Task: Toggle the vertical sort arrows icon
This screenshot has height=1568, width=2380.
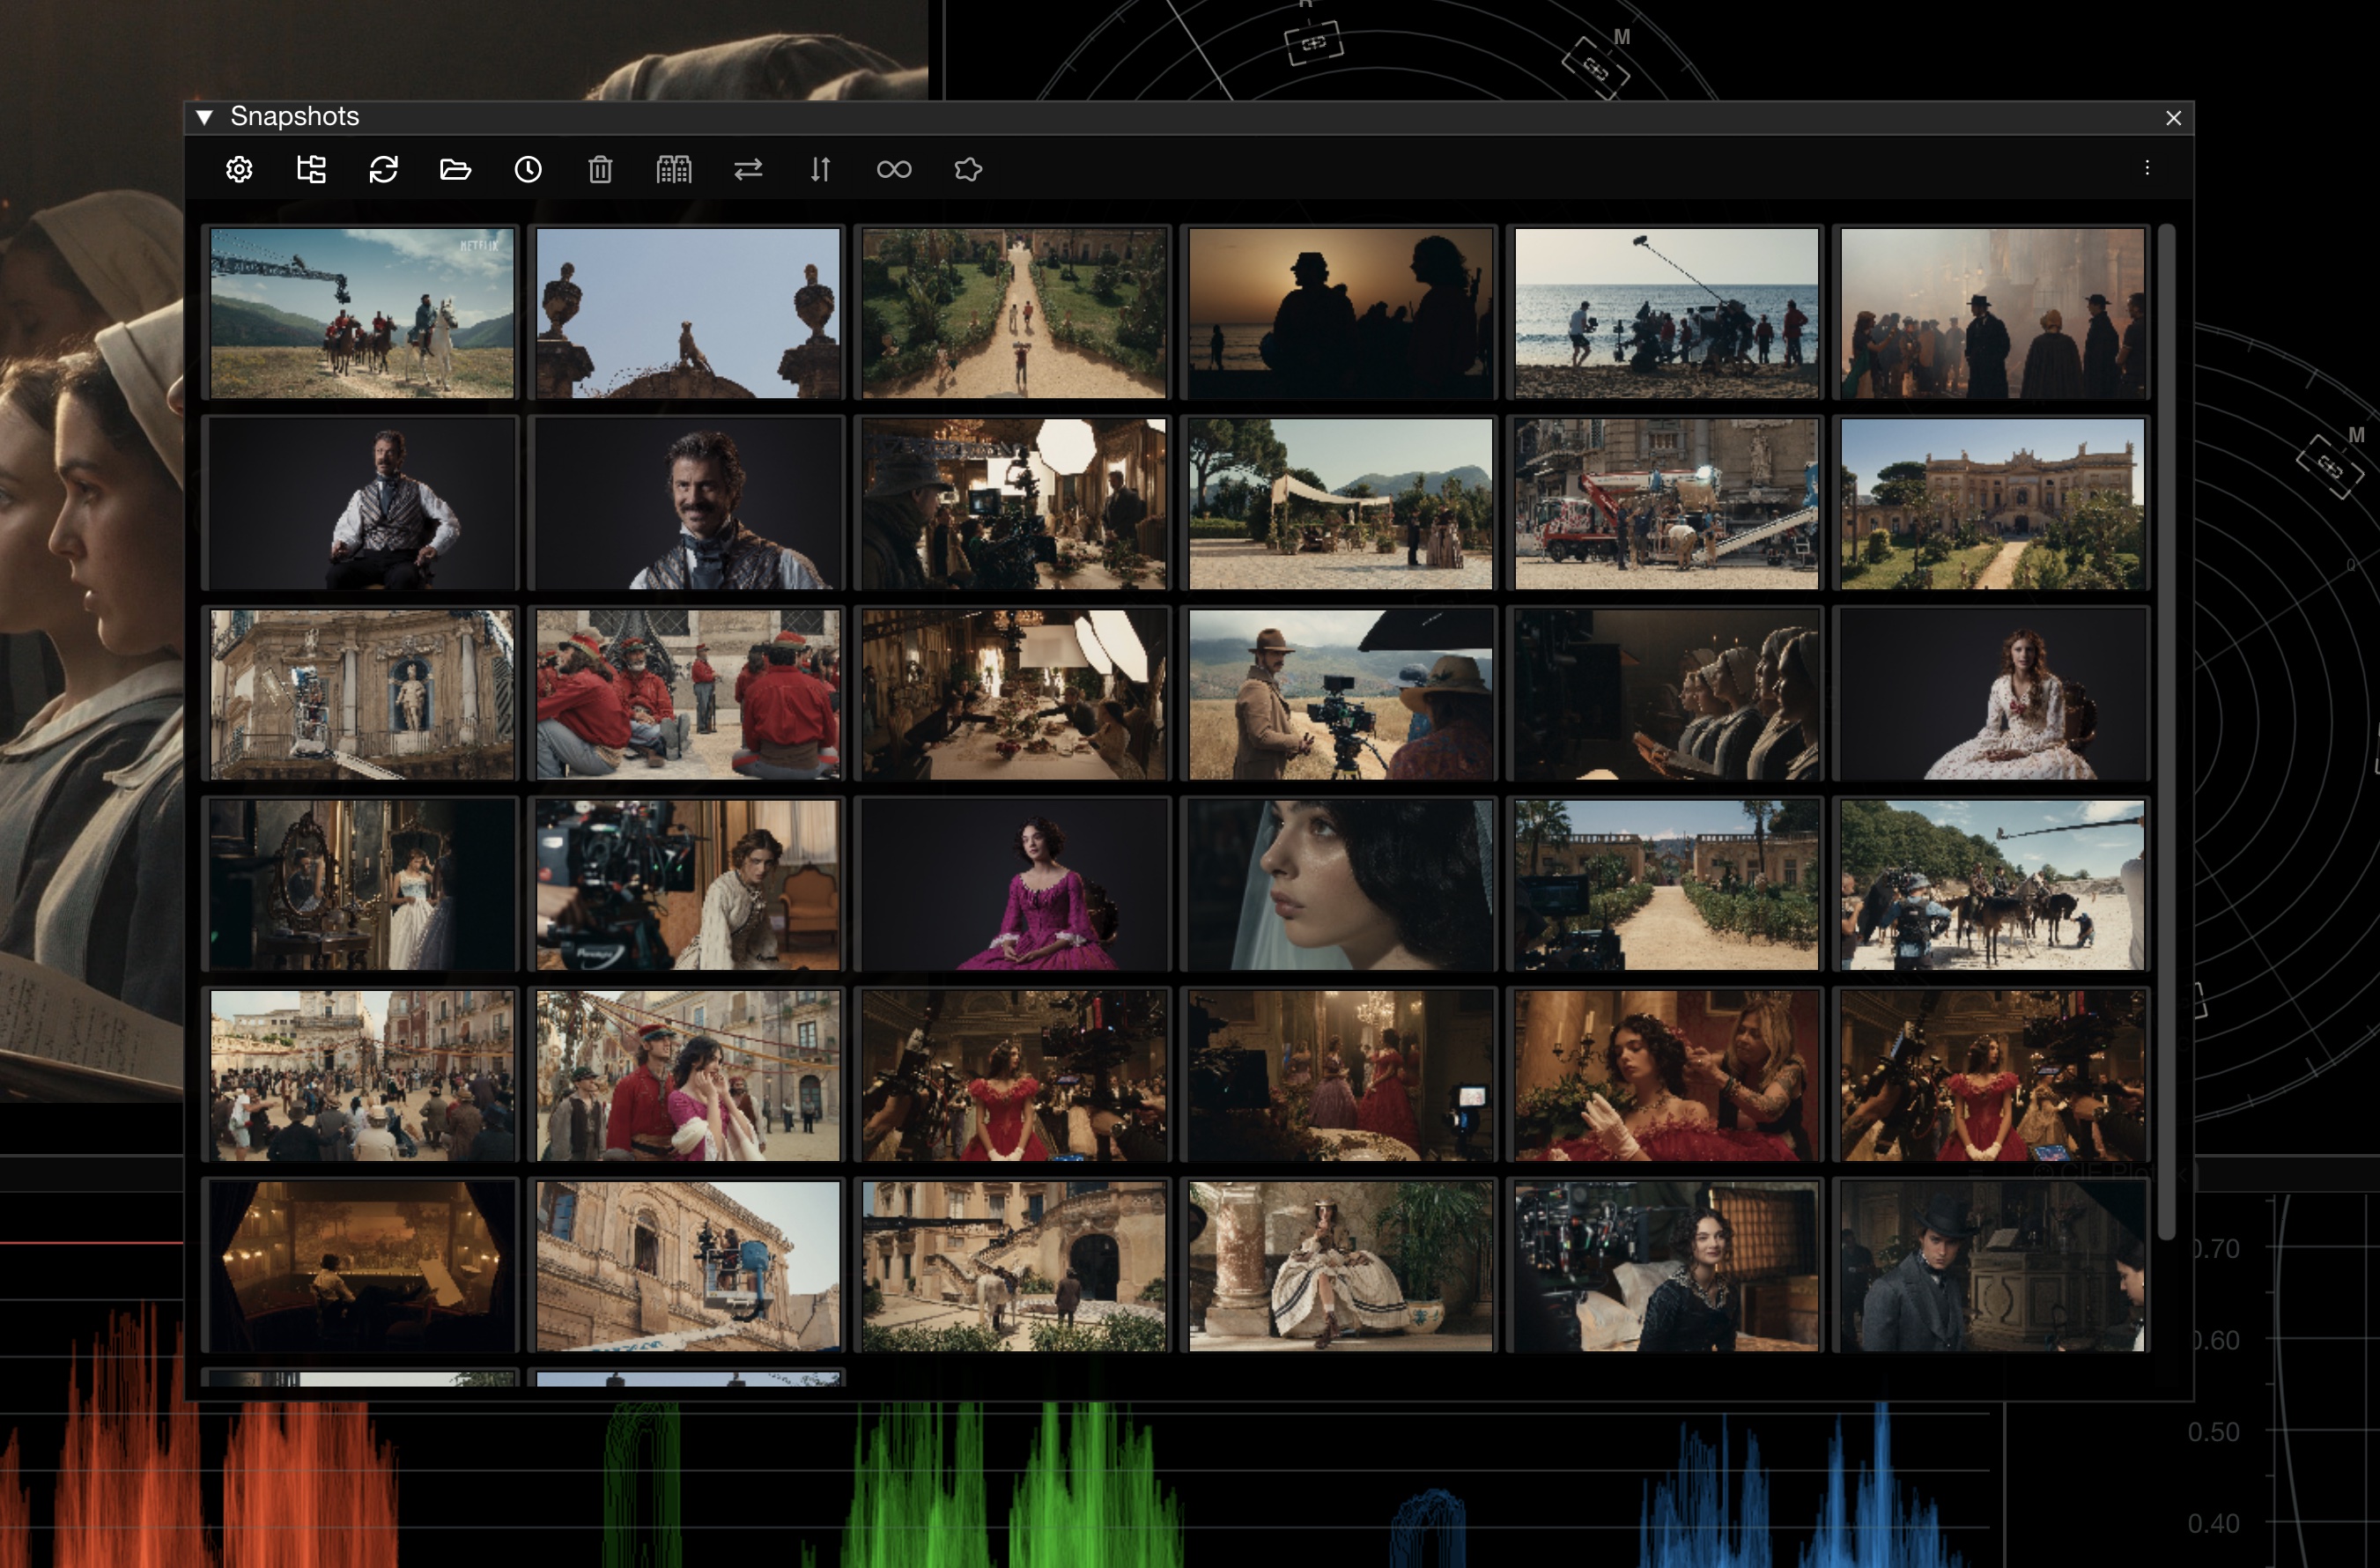Action: [x=820, y=170]
